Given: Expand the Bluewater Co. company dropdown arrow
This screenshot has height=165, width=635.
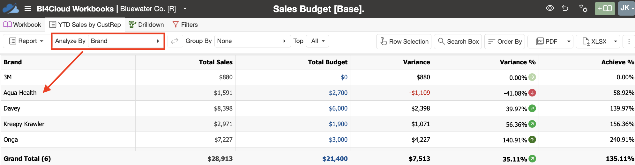Looking at the screenshot, I should click(185, 9).
